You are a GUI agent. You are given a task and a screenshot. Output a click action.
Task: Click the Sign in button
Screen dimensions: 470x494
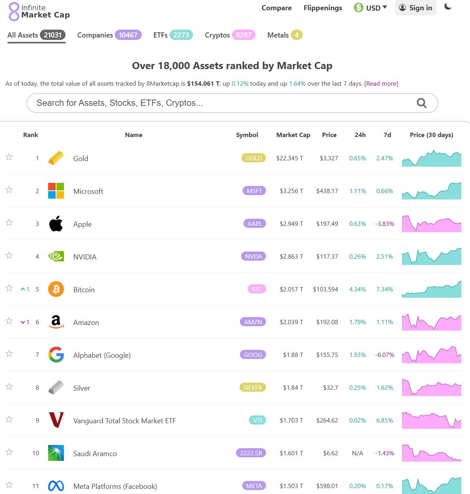pos(416,8)
